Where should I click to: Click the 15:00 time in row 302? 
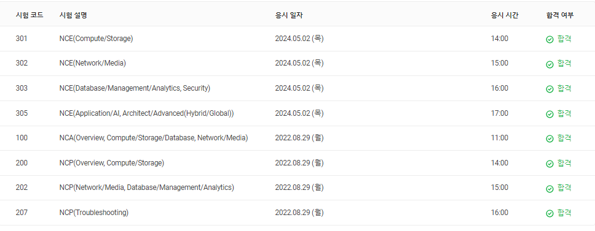[x=499, y=64]
